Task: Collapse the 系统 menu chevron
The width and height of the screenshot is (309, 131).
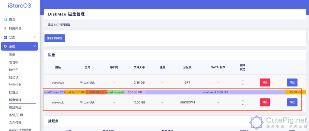Action: 34,46
